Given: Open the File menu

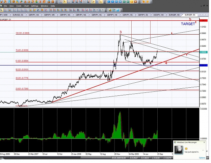Looking at the screenshot, I should [x=5, y=6].
